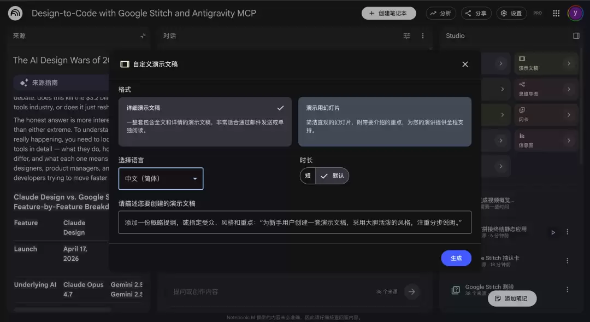Click the 生成 button
The image size is (590, 322).
click(456, 258)
